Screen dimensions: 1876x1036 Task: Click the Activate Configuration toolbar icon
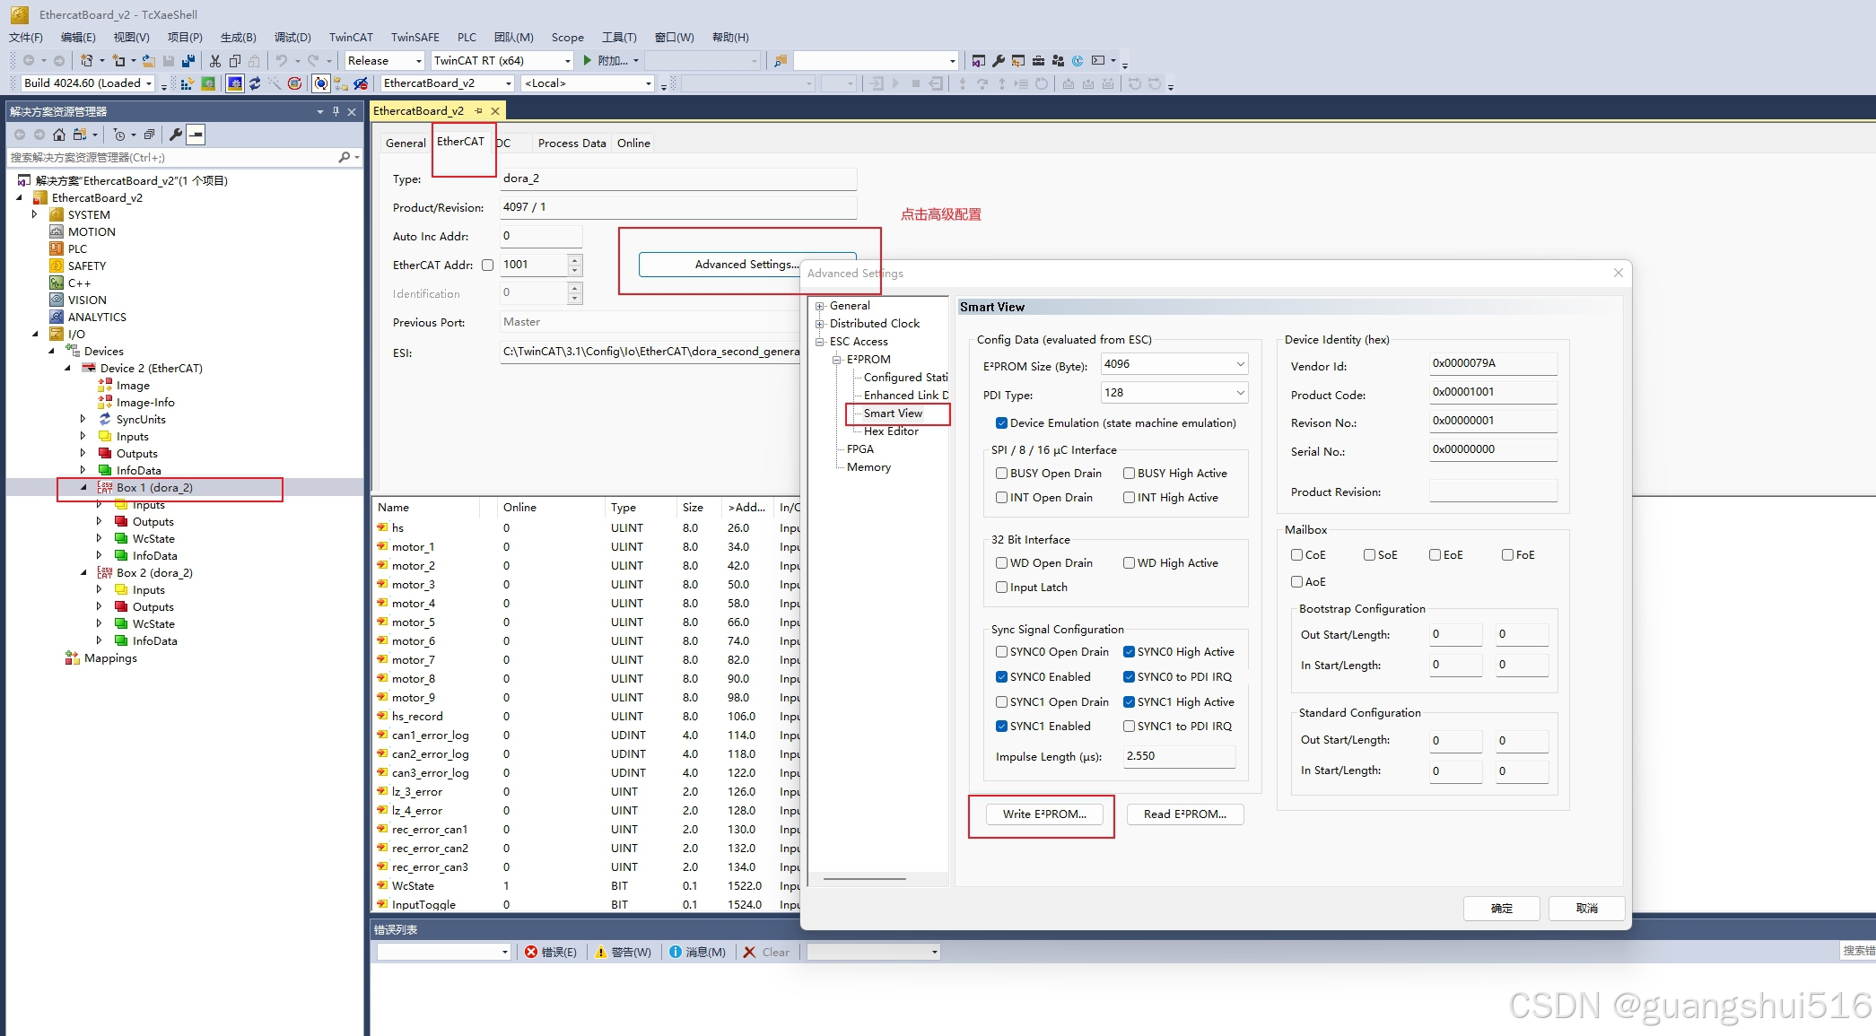187,83
